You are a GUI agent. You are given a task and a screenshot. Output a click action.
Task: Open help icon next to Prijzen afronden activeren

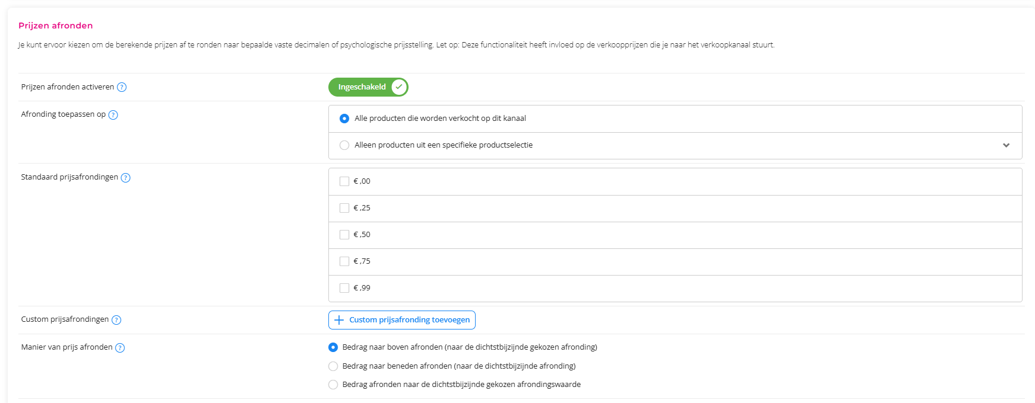click(x=122, y=87)
